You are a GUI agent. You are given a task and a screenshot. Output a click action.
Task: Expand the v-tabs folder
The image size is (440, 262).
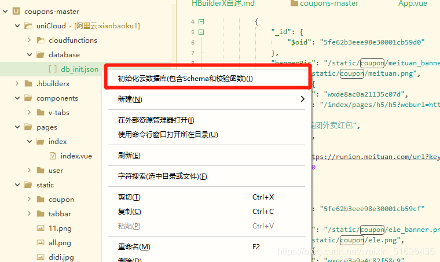[x=29, y=112]
